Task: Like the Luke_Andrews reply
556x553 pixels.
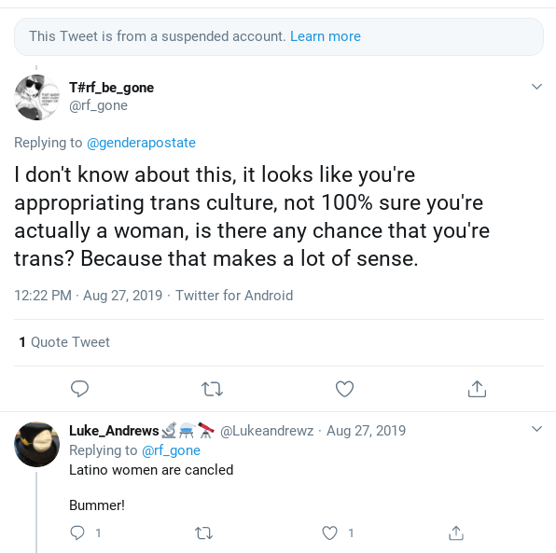Action: 329,532
